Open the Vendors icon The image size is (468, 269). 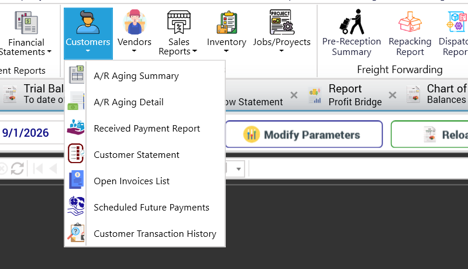click(135, 22)
